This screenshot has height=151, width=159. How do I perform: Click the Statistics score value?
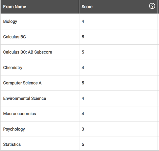tap(83, 144)
